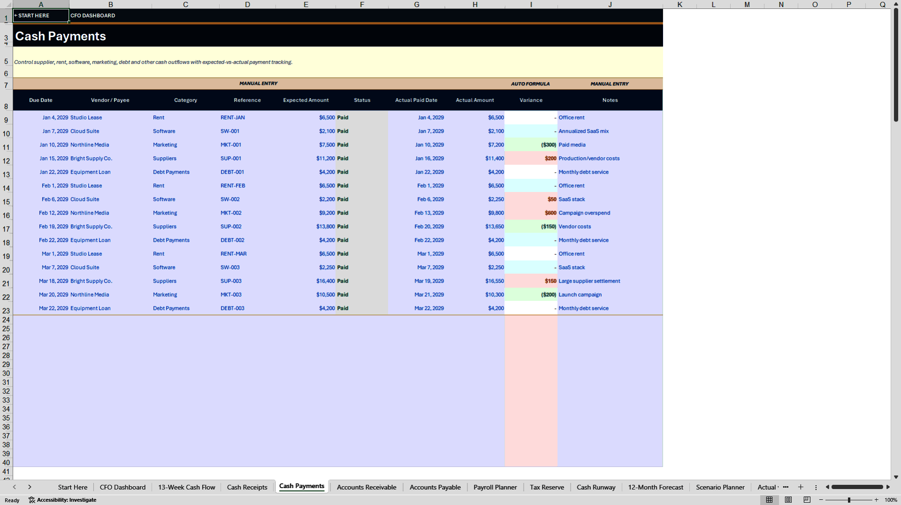Open the Accounts Receivable tab

click(x=367, y=487)
